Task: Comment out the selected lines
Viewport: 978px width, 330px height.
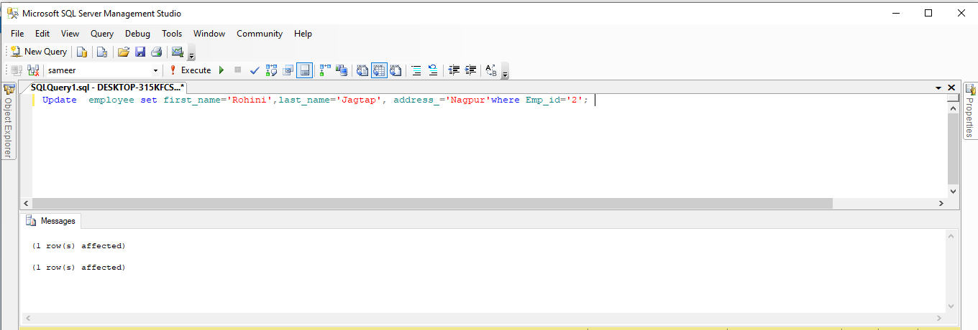Action: pos(416,70)
